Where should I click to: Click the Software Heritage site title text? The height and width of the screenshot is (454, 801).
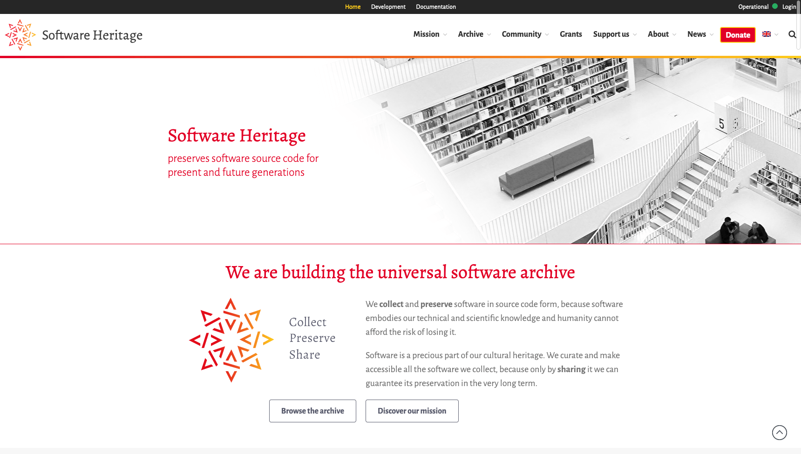(92, 35)
